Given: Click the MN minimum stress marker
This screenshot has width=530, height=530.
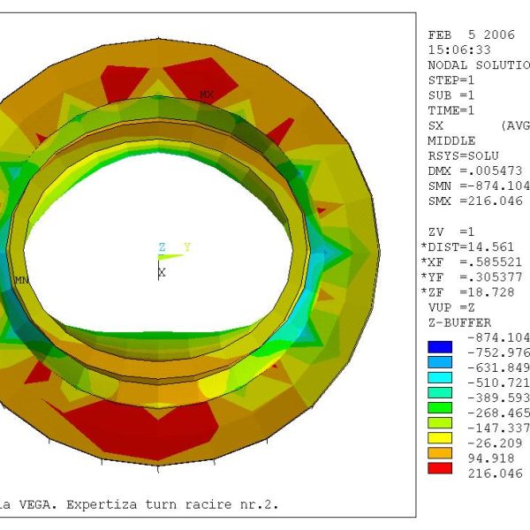Looking at the screenshot, I should click(20, 280).
